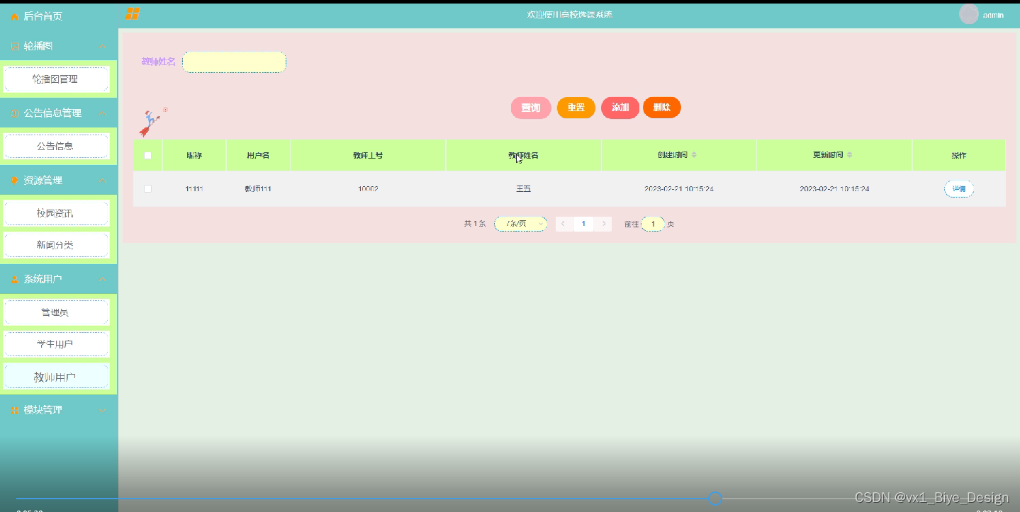Open 后台首页 menu item
1020x512 pixels.
[x=59, y=16]
